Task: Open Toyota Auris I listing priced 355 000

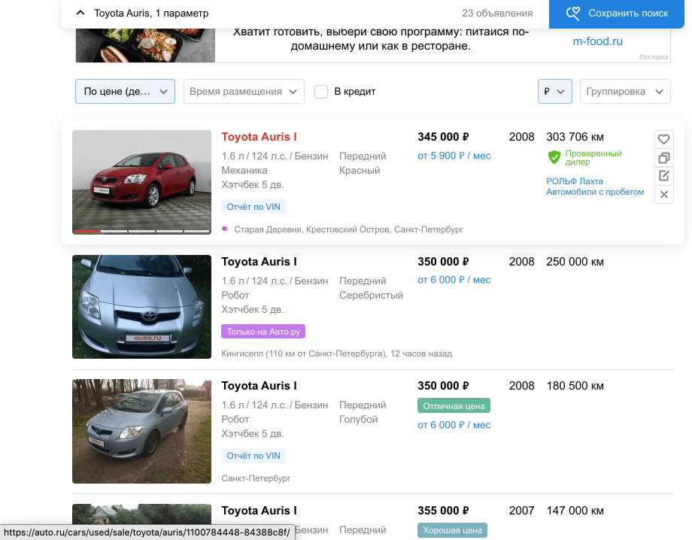Action: [259, 511]
